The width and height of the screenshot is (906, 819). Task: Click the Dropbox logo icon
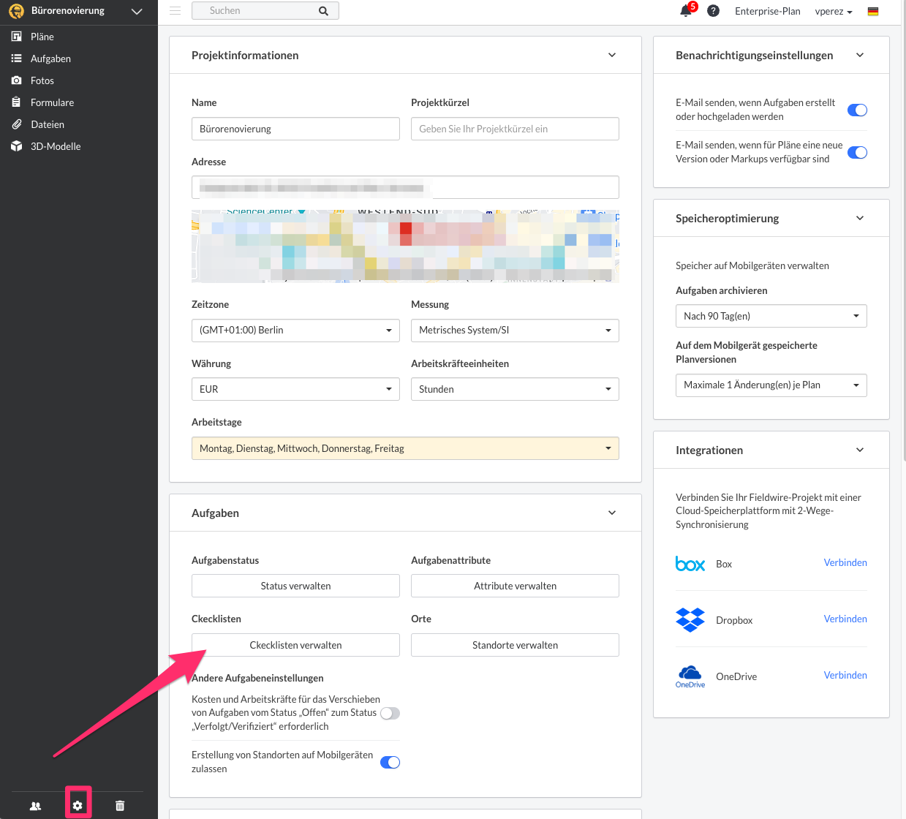pos(690,620)
